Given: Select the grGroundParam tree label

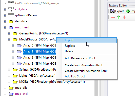Looking at the screenshot, I should [x=26, y=15].
